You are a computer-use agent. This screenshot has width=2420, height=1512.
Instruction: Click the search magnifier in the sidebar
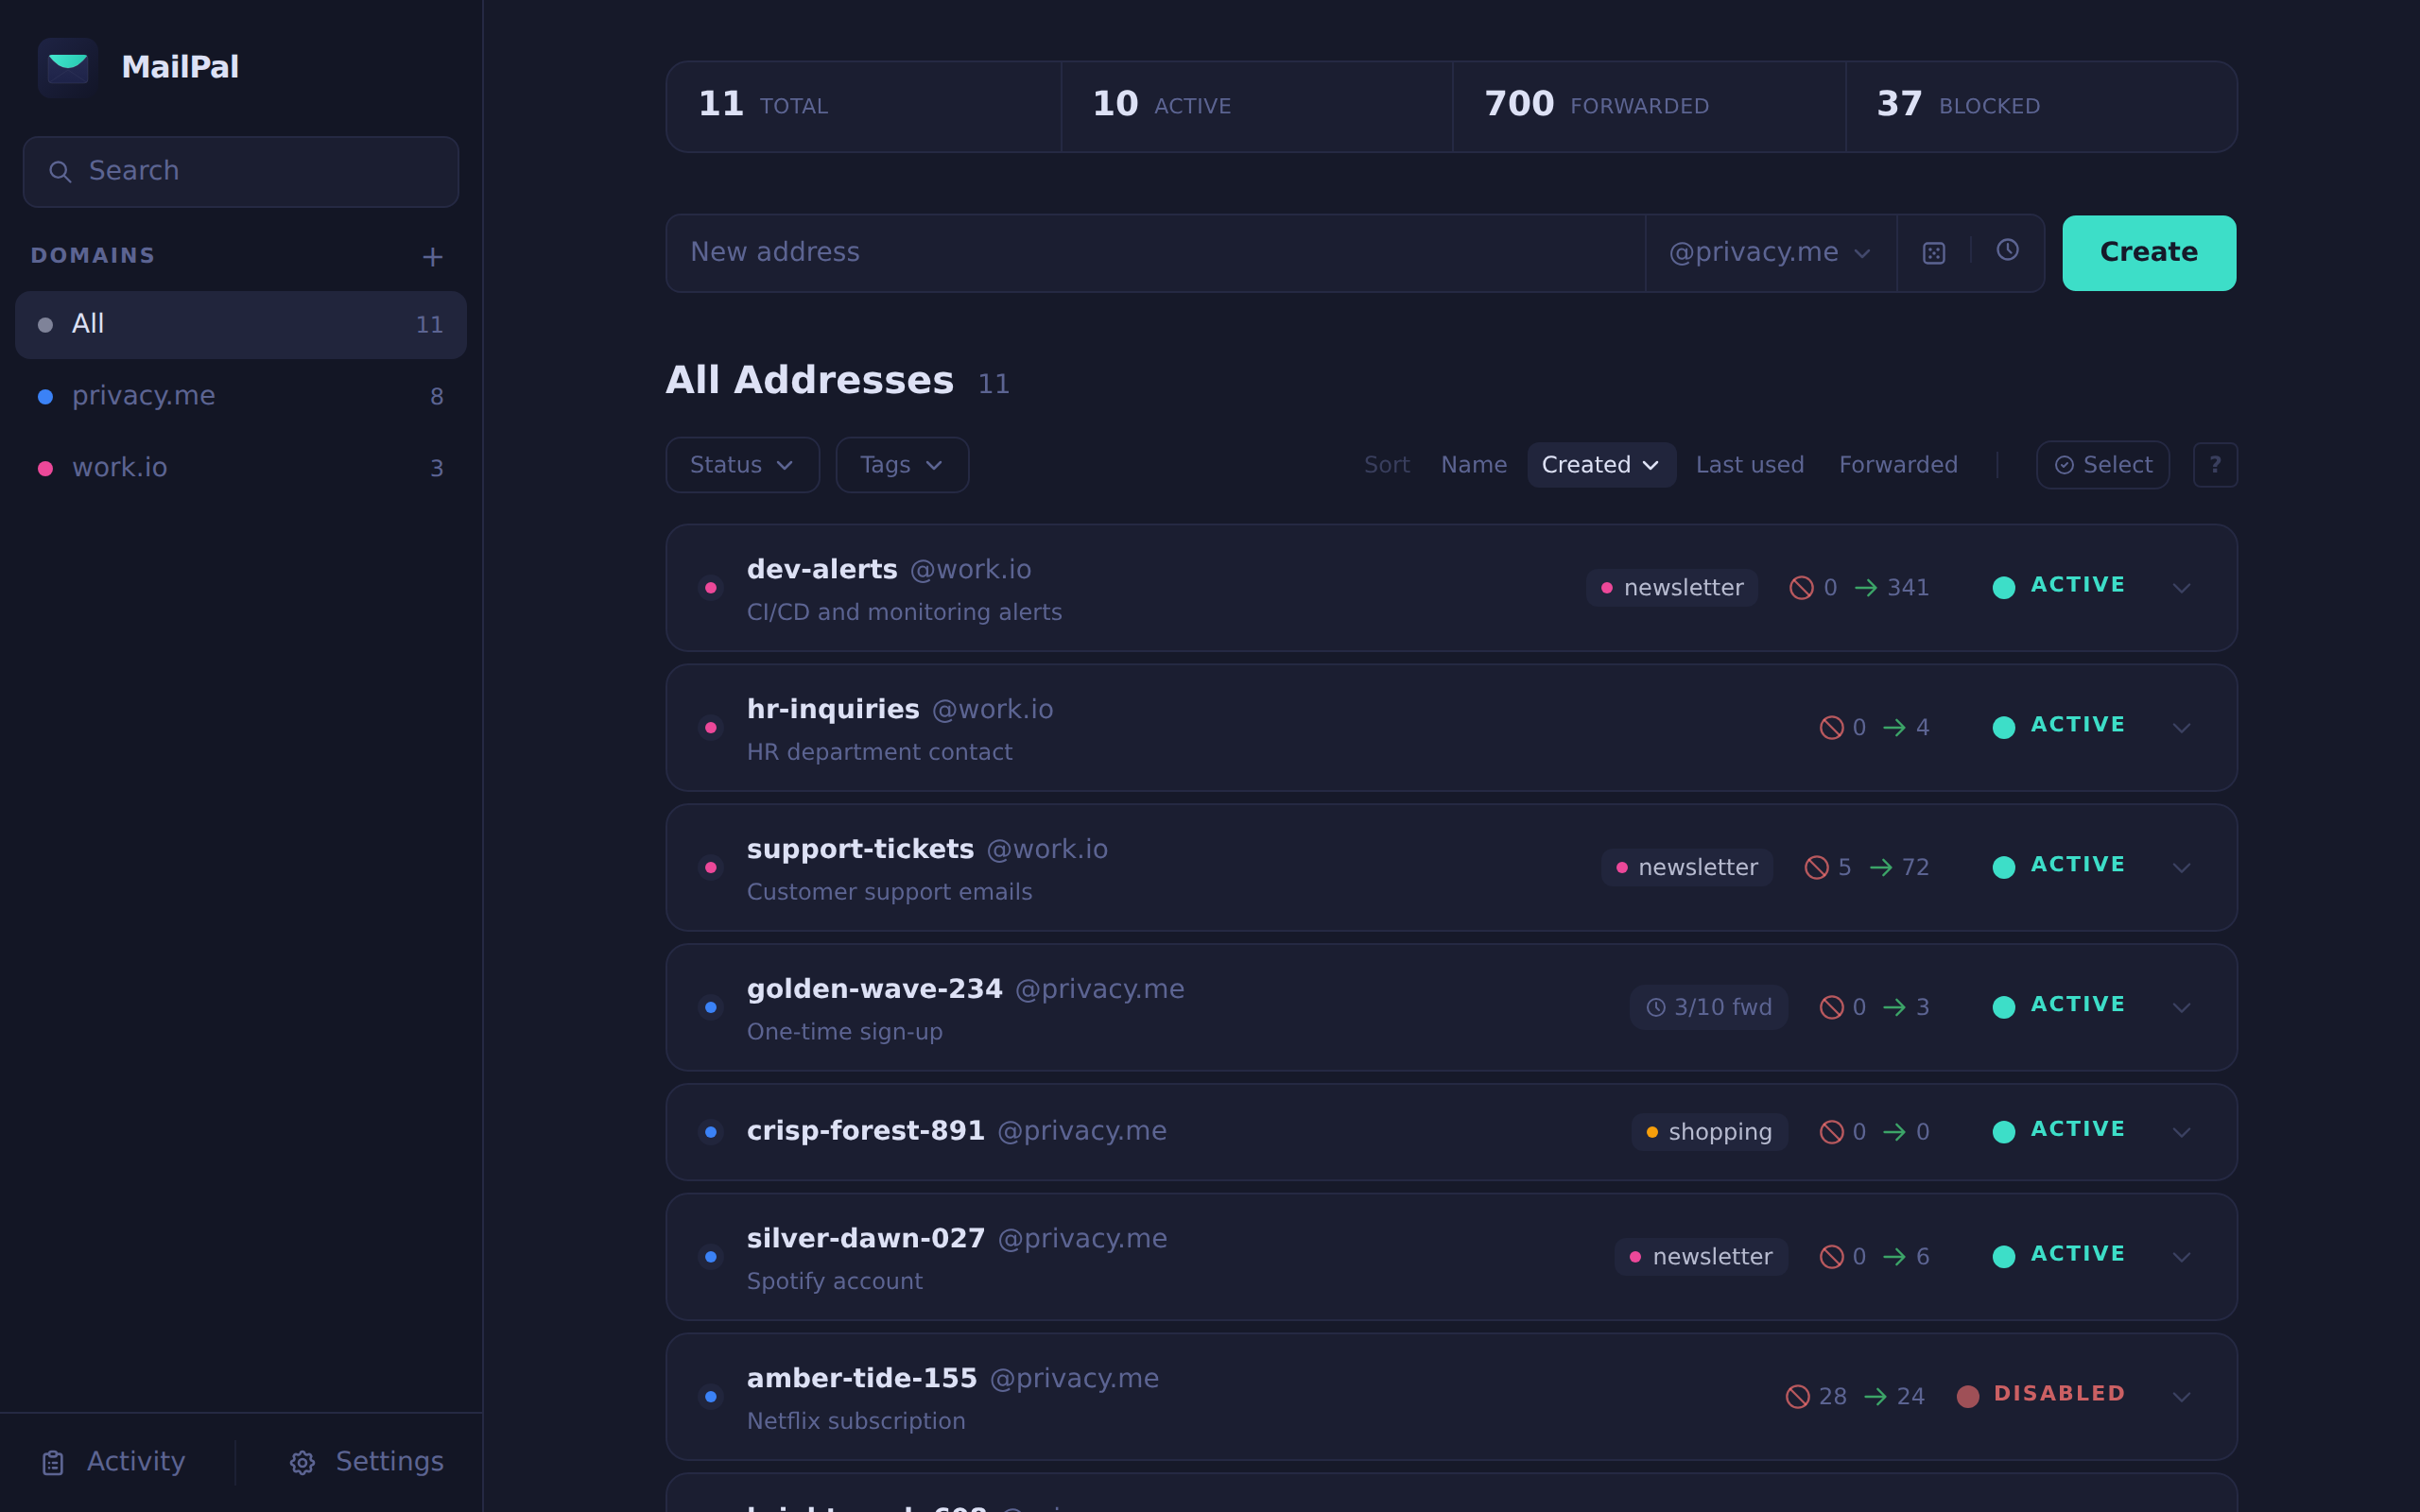[x=61, y=172]
